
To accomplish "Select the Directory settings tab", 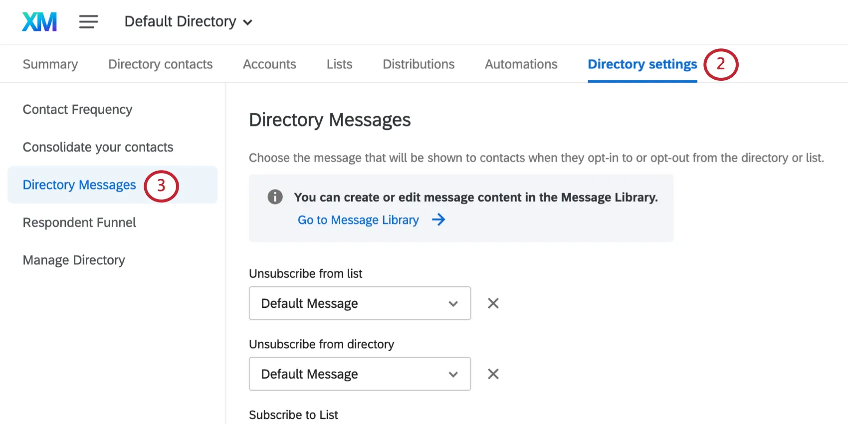I will click(642, 64).
